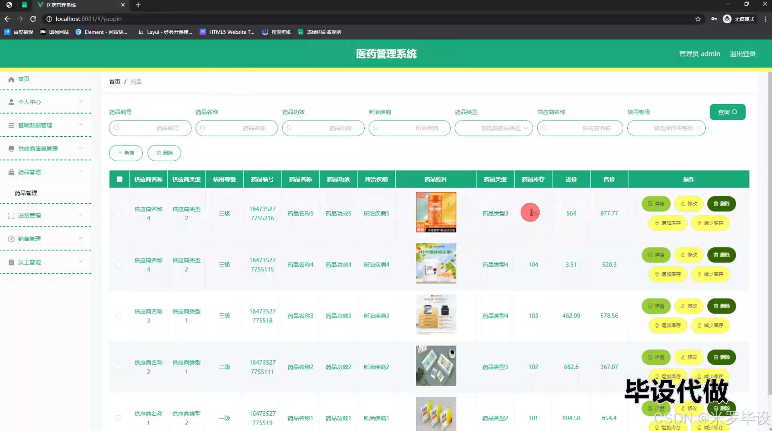Click 增加库存 for 药品名称5

[668, 223]
